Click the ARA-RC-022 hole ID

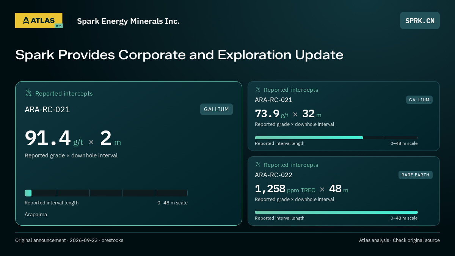(x=273, y=175)
